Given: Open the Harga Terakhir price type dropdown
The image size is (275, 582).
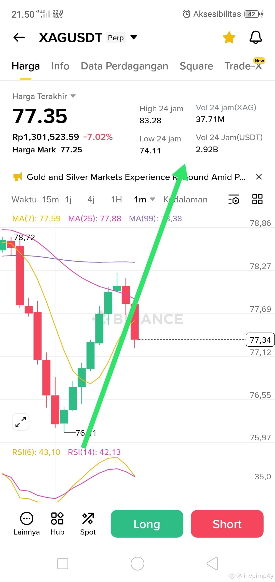Looking at the screenshot, I should pyautogui.click(x=73, y=96).
